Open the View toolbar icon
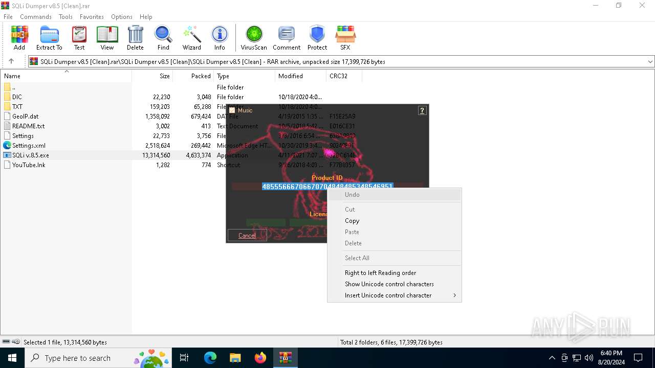The width and height of the screenshot is (655, 368). pos(107,38)
